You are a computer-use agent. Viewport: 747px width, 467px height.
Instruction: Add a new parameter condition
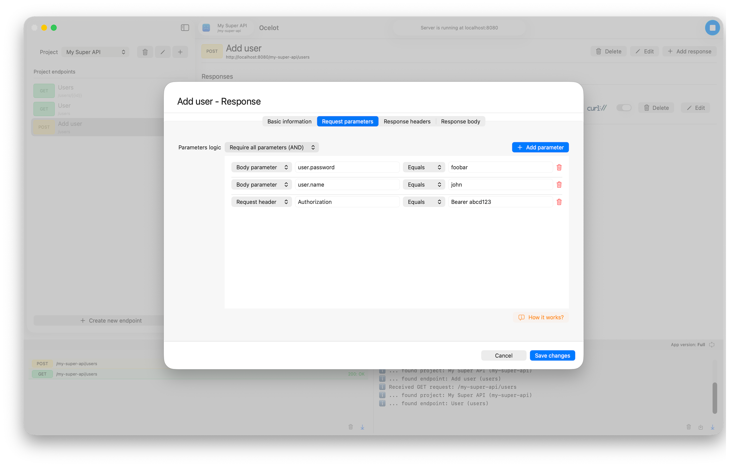click(540, 147)
